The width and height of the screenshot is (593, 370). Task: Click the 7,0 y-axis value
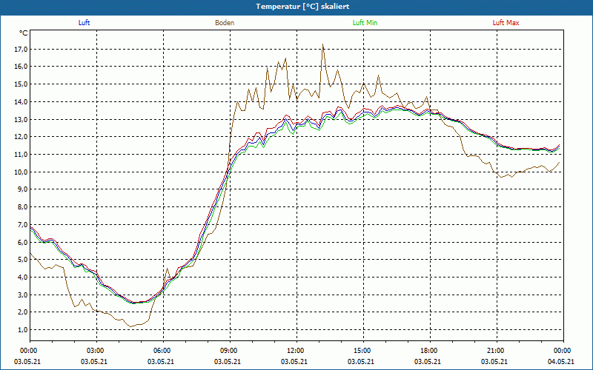click(x=23, y=225)
